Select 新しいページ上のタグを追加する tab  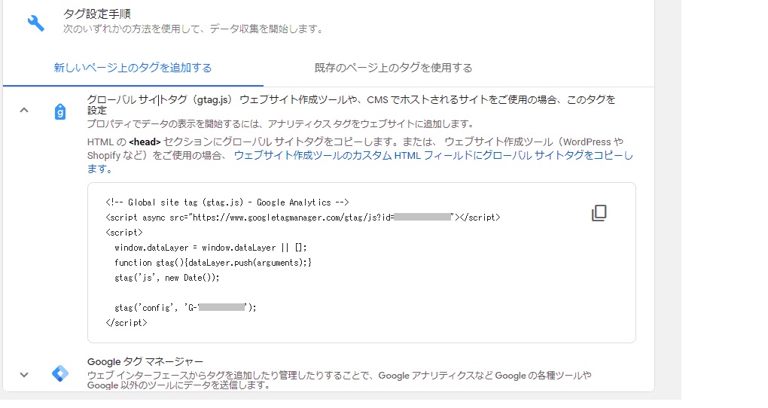click(x=133, y=68)
